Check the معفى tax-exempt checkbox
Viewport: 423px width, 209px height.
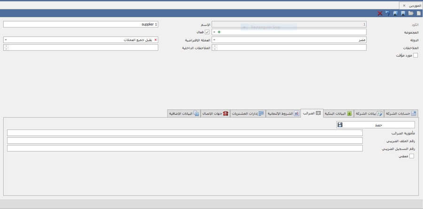coord(412,157)
